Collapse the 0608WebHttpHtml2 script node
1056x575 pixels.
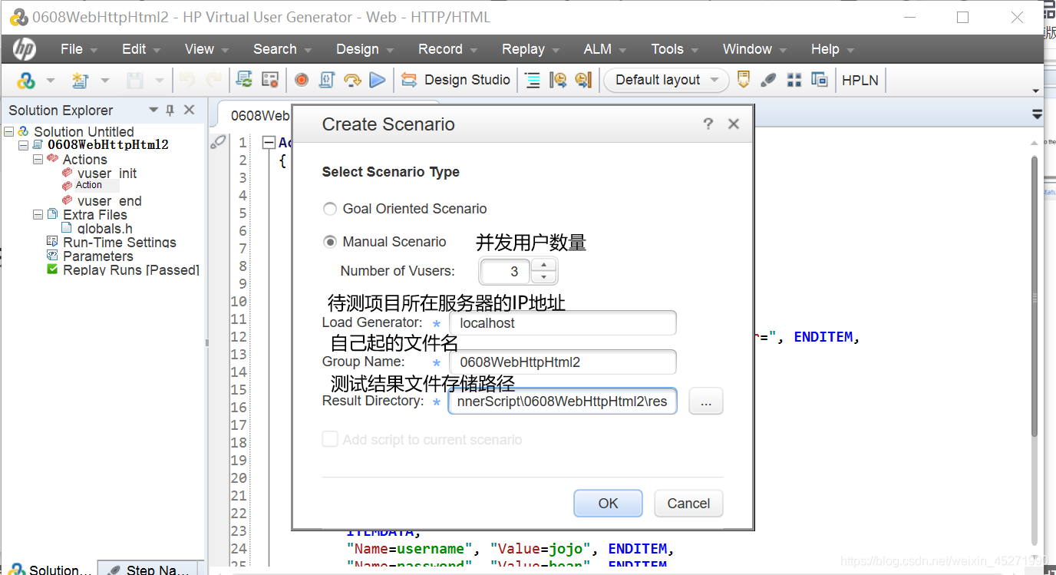24,145
